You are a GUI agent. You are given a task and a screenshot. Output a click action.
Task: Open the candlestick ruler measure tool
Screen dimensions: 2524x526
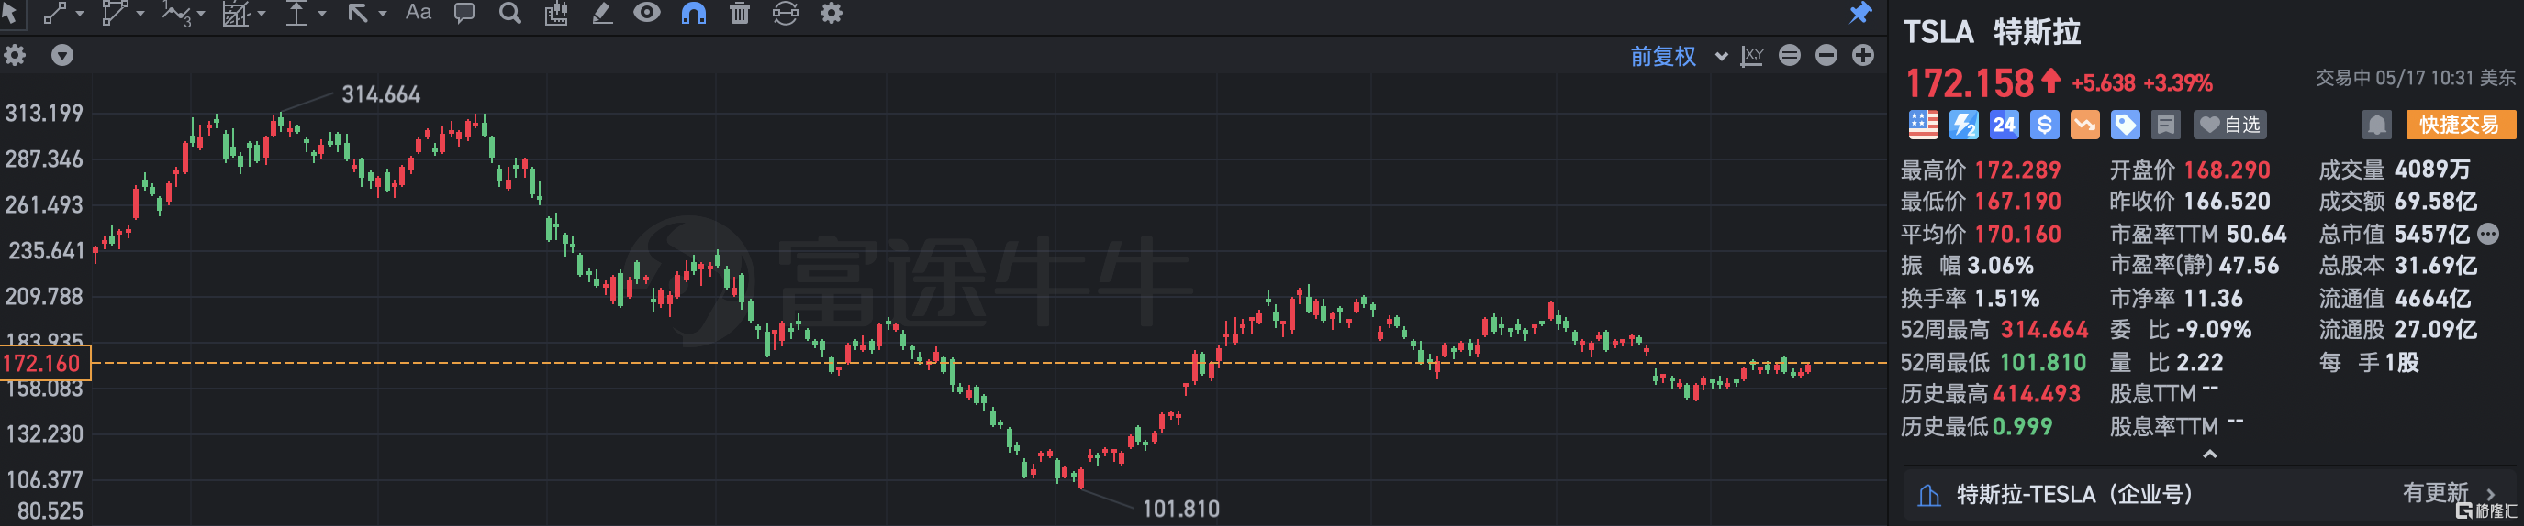(555, 13)
